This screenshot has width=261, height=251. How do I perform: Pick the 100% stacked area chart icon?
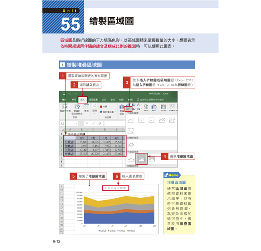click(152, 159)
